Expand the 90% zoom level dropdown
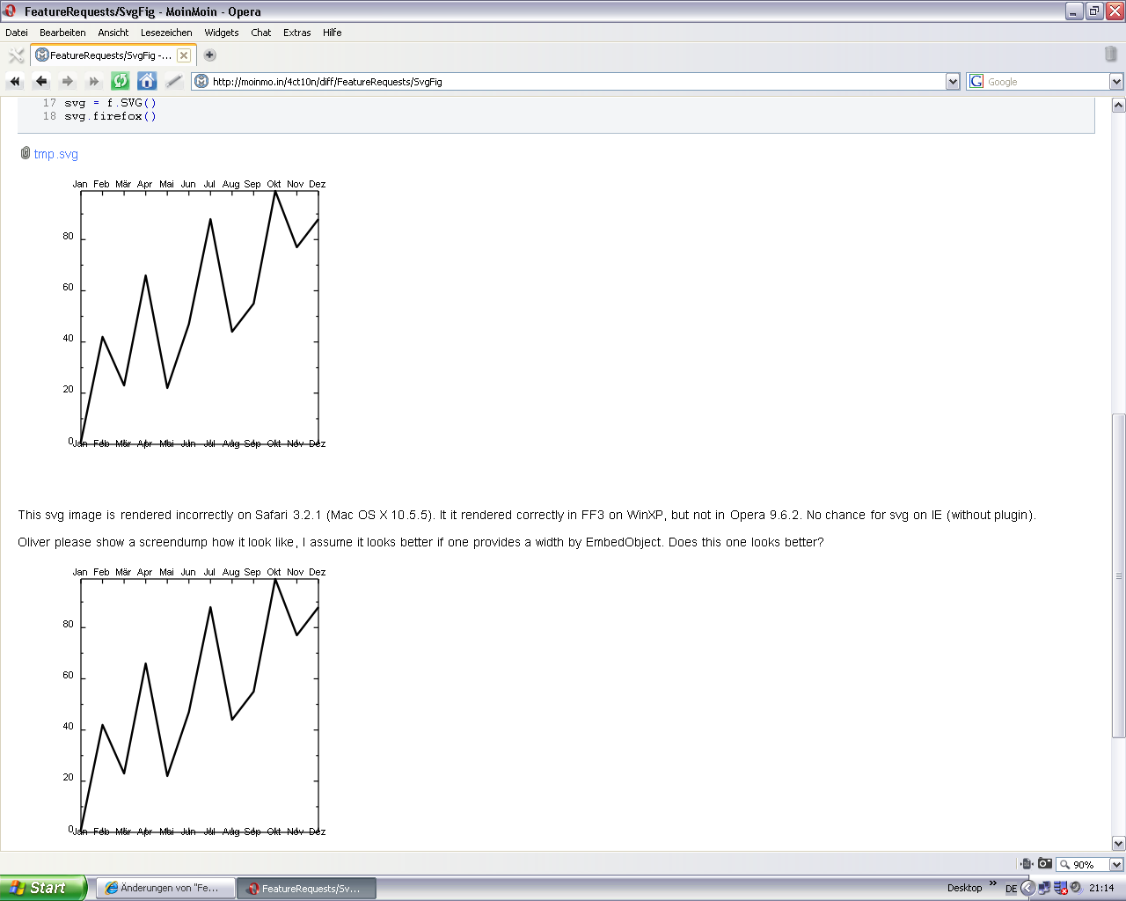The width and height of the screenshot is (1126, 901). [x=1116, y=865]
